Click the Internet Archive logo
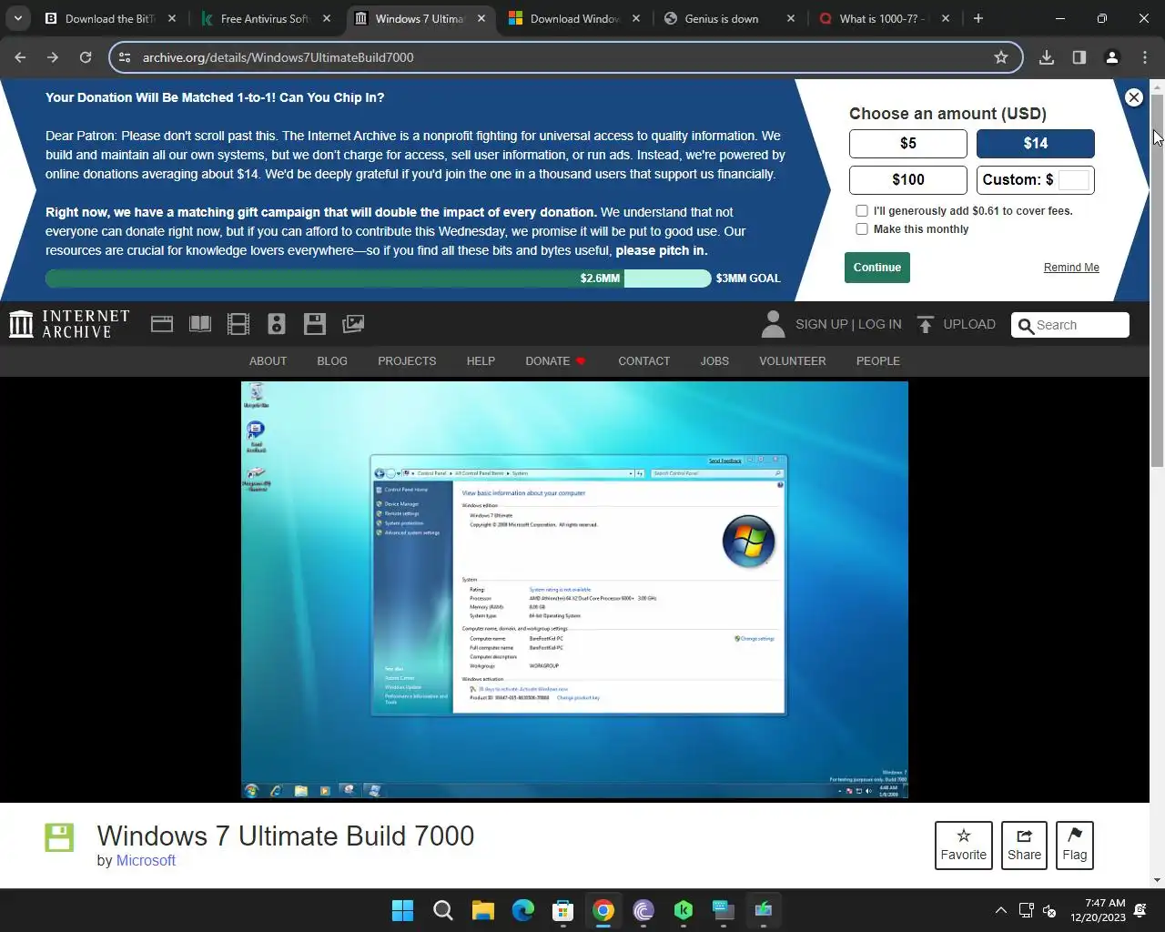The width and height of the screenshot is (1165, 932). coord(69,324)
